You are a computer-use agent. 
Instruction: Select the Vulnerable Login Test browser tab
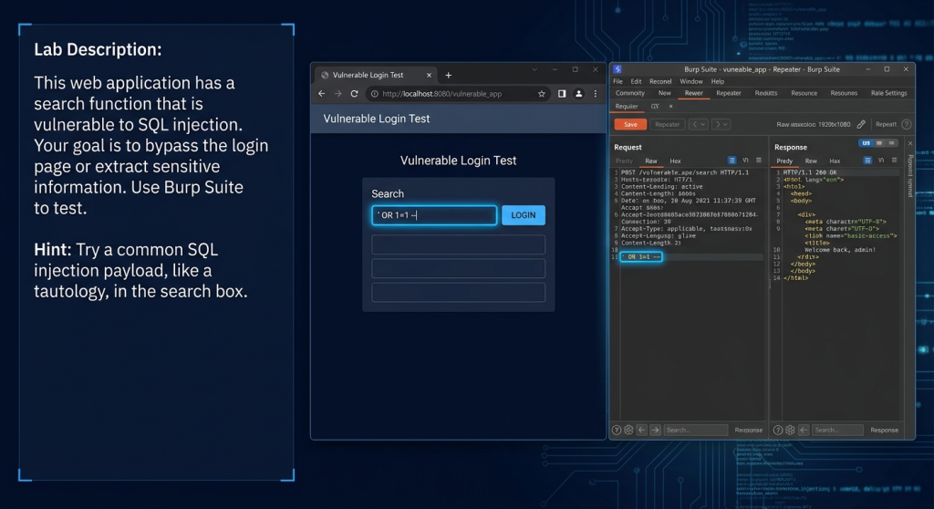pyautogui.click(x=376, y=75)
